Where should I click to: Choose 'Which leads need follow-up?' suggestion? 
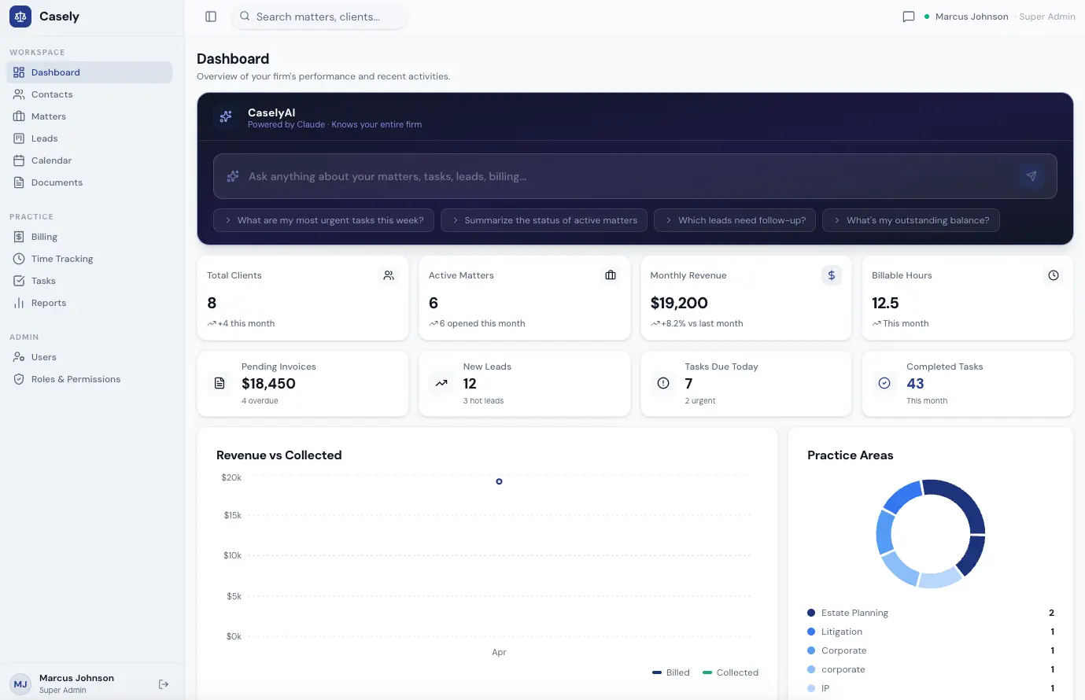tap(736, 220)
